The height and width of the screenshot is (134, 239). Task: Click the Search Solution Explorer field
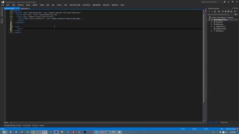(x=221, y=15)
